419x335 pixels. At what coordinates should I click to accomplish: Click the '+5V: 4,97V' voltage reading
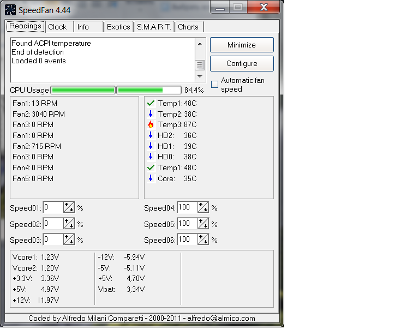click(36, 289)
